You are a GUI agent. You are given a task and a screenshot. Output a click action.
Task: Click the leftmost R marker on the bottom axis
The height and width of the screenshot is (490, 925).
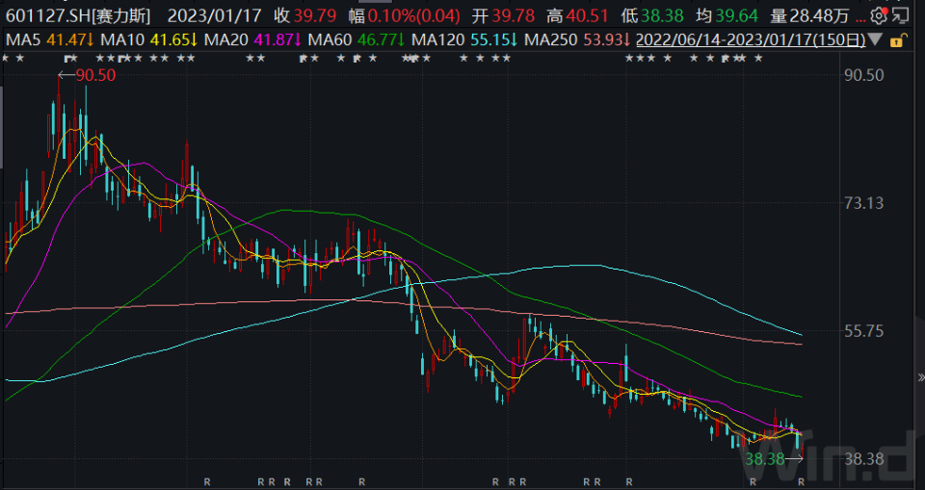pos(207,480)
